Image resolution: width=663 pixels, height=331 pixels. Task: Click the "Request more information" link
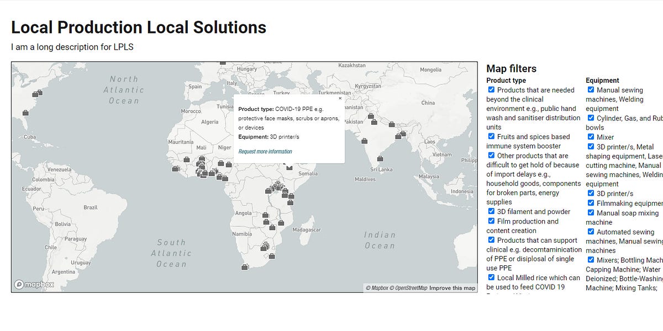pos(266,151)
